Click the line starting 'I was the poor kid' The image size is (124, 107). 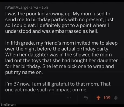click(x=58, y=14)
